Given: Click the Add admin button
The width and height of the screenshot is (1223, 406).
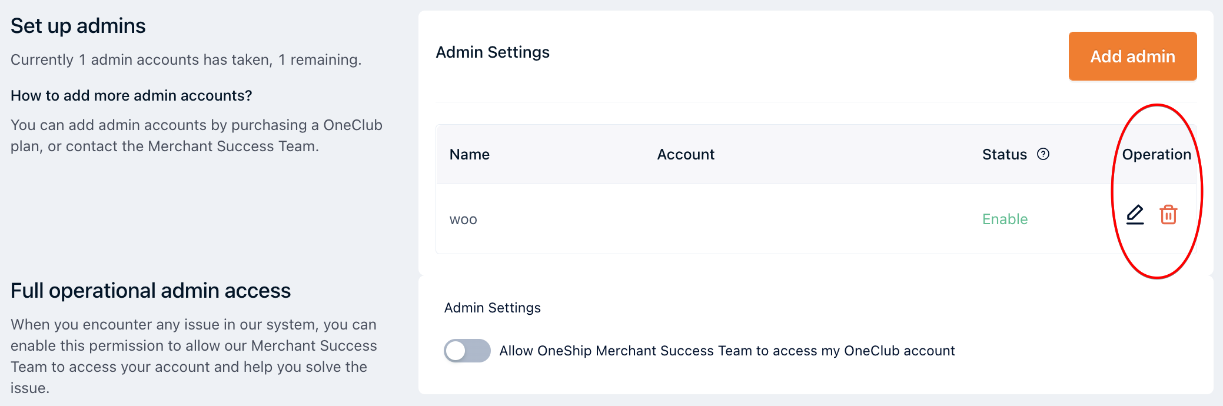Looking at the screenshot, I should (x=1132, y=56).
